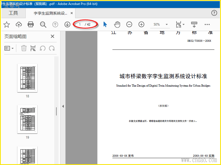
Task: Zoom out with minus icon
Action: pyautogui.click(x=129, y=24)
